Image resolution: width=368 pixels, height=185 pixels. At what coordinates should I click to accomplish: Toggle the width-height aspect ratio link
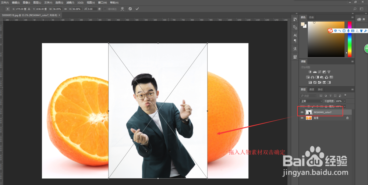[x=66, y=9]
